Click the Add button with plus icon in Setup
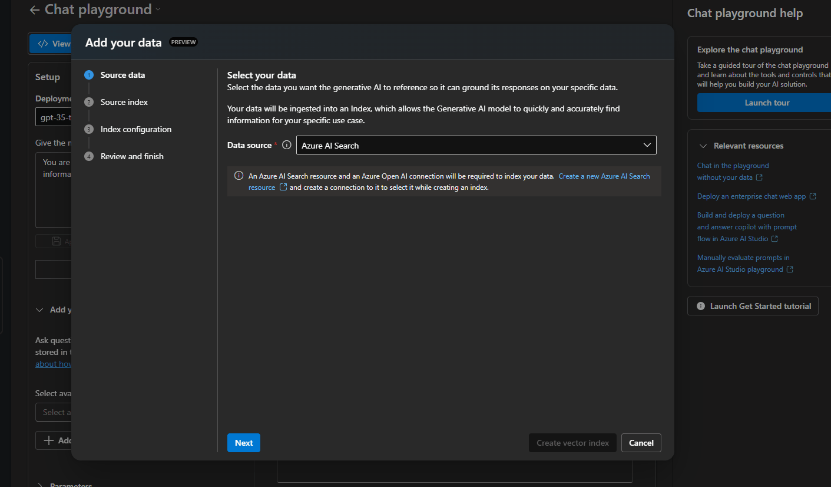Viewport: 831px width, 487px height. [54, 440]
